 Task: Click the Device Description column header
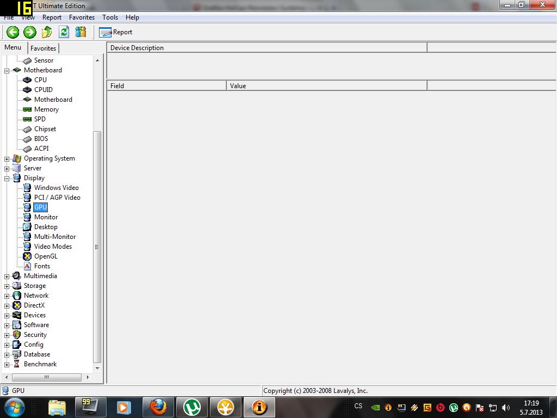(267, 48)
